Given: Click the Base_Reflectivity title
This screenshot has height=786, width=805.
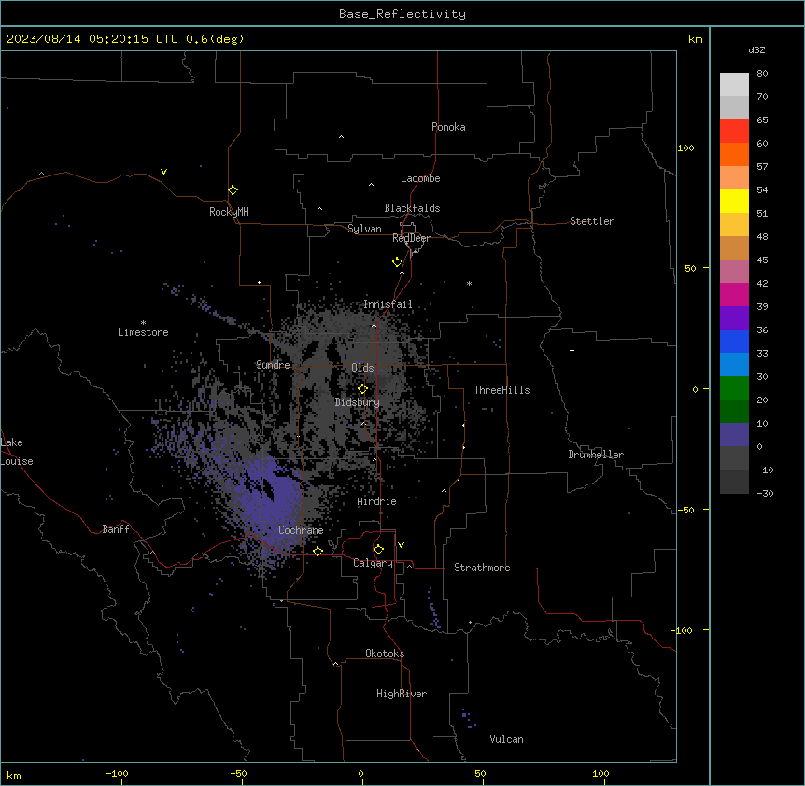Looking at the screenshot, I should (402, 14).
